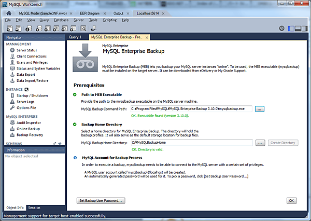Switch to Session tab
The height and width of the screenshot is (221, 311).
coord(34,208)
